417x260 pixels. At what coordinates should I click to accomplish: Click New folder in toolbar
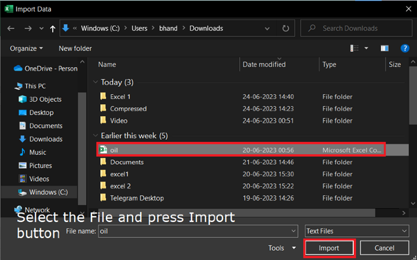click(75, 49)
